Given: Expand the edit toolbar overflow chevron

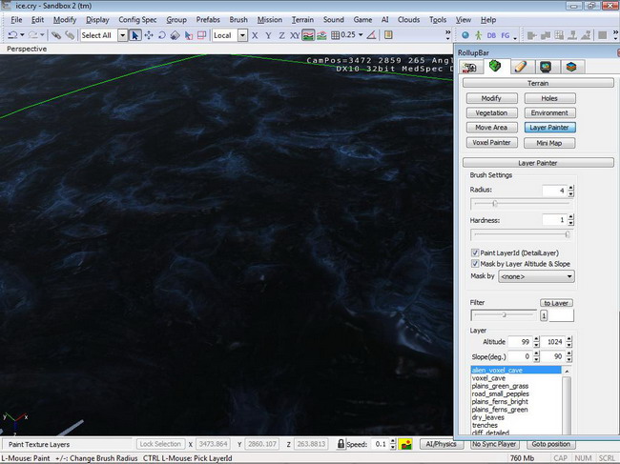Looking at the screenshot, I should pyautogui.click(x=447, y=35).
